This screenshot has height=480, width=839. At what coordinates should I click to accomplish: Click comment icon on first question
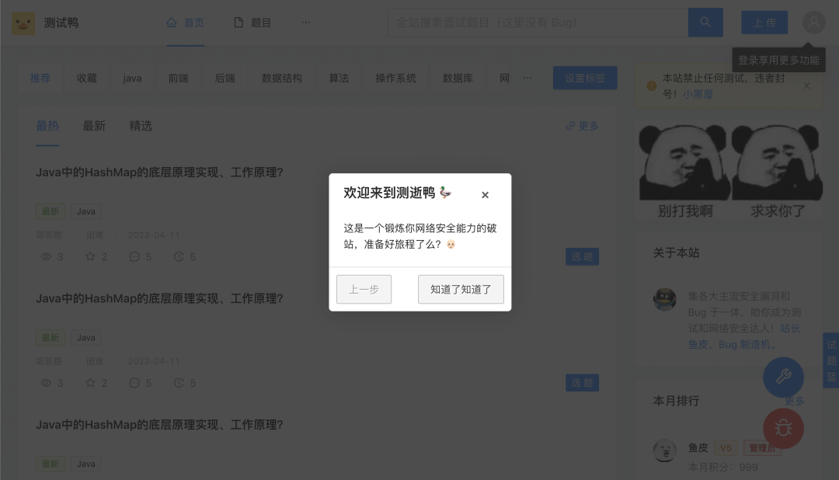tap(134, 256)
